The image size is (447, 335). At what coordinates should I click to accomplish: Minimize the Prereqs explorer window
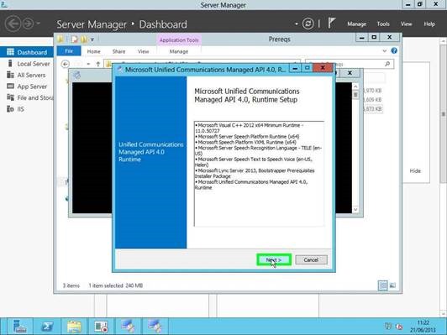point(362,37)
